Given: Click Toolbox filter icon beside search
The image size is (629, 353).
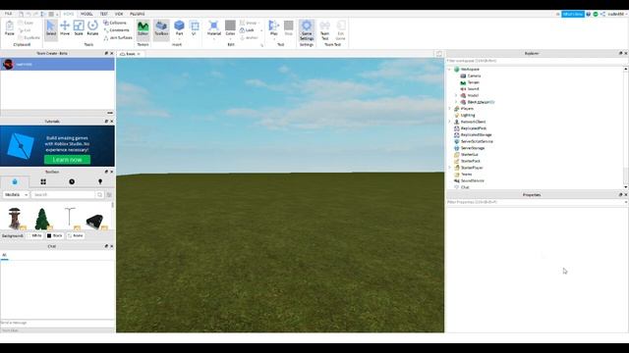Looking at the screenshot, I should 109,194.
